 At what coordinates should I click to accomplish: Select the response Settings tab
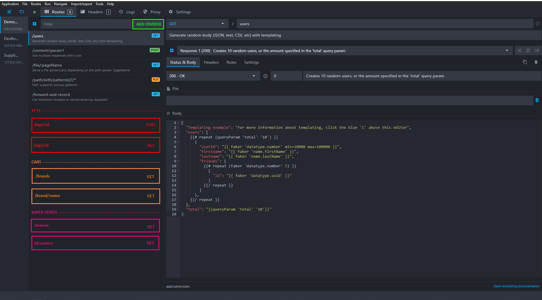[x=252, y=62]
